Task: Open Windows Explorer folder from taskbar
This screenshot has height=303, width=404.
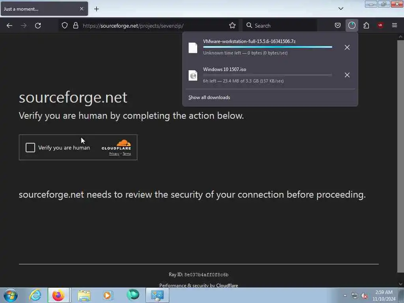Action: [84, 295]
